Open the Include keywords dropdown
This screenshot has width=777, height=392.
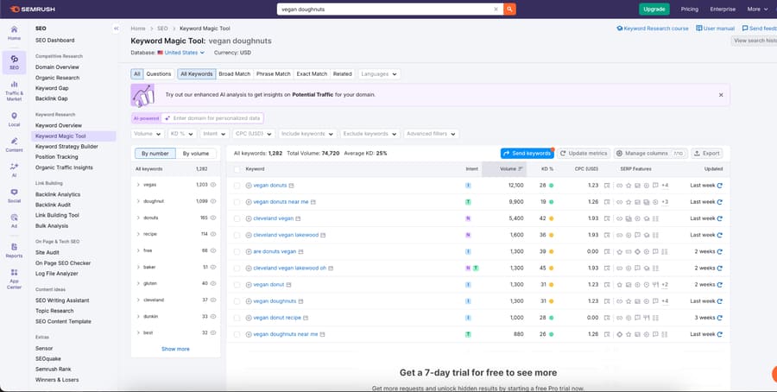pos(307,134)
